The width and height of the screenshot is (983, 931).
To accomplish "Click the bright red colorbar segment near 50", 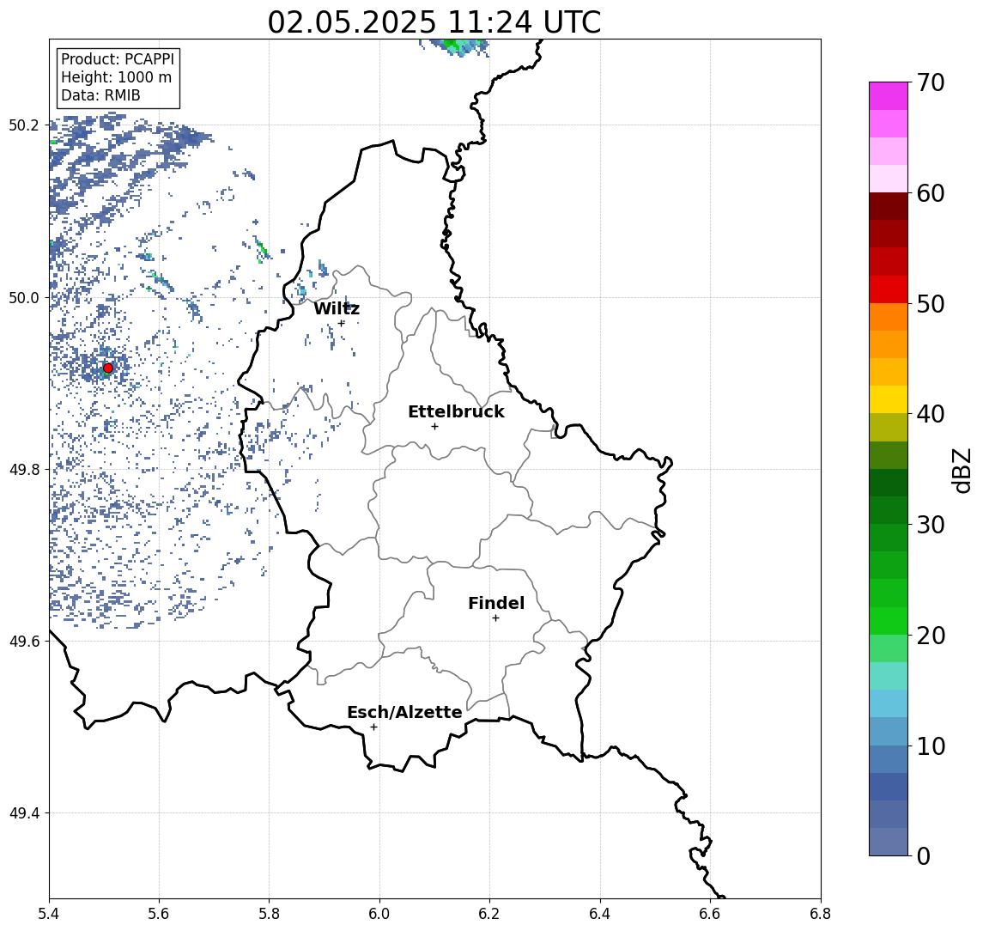I will point(889,289).
